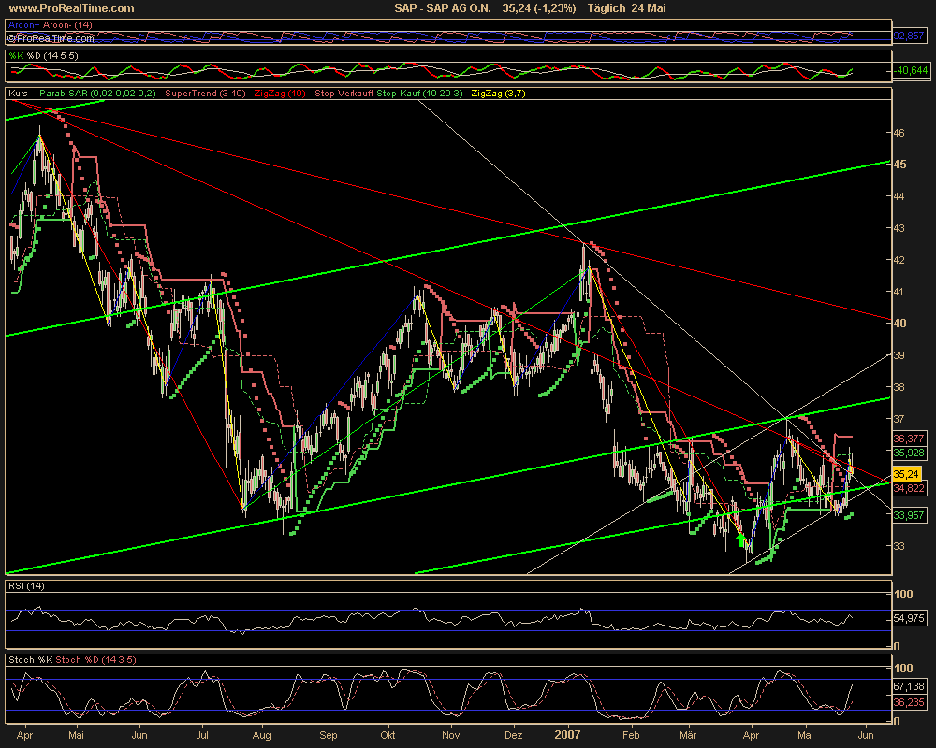The width and height of the screenshot is (936, 748).
Task: Open the www.ProRealTime.com link
Action: (69, 8)
